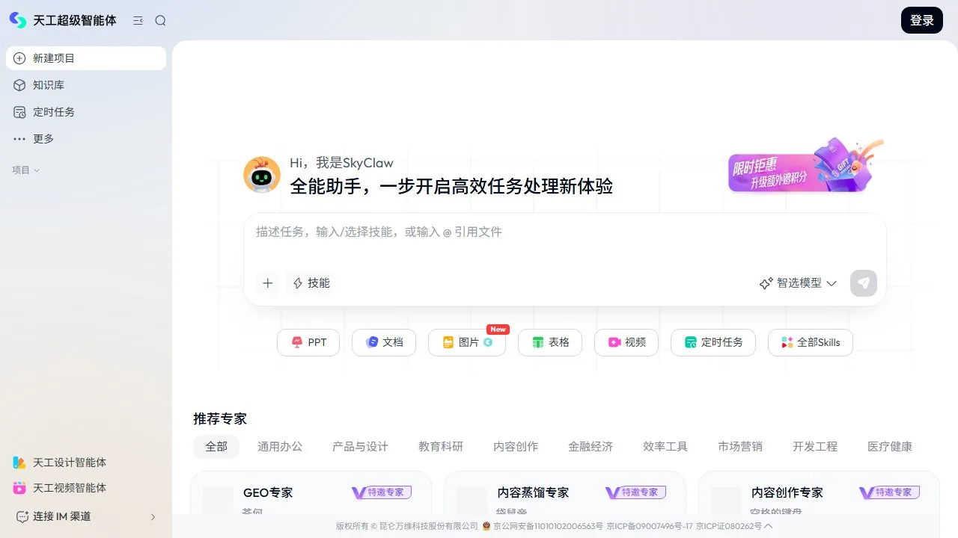
Task: Click the SkyClaw robot avatar
Action: pos(262,176)
